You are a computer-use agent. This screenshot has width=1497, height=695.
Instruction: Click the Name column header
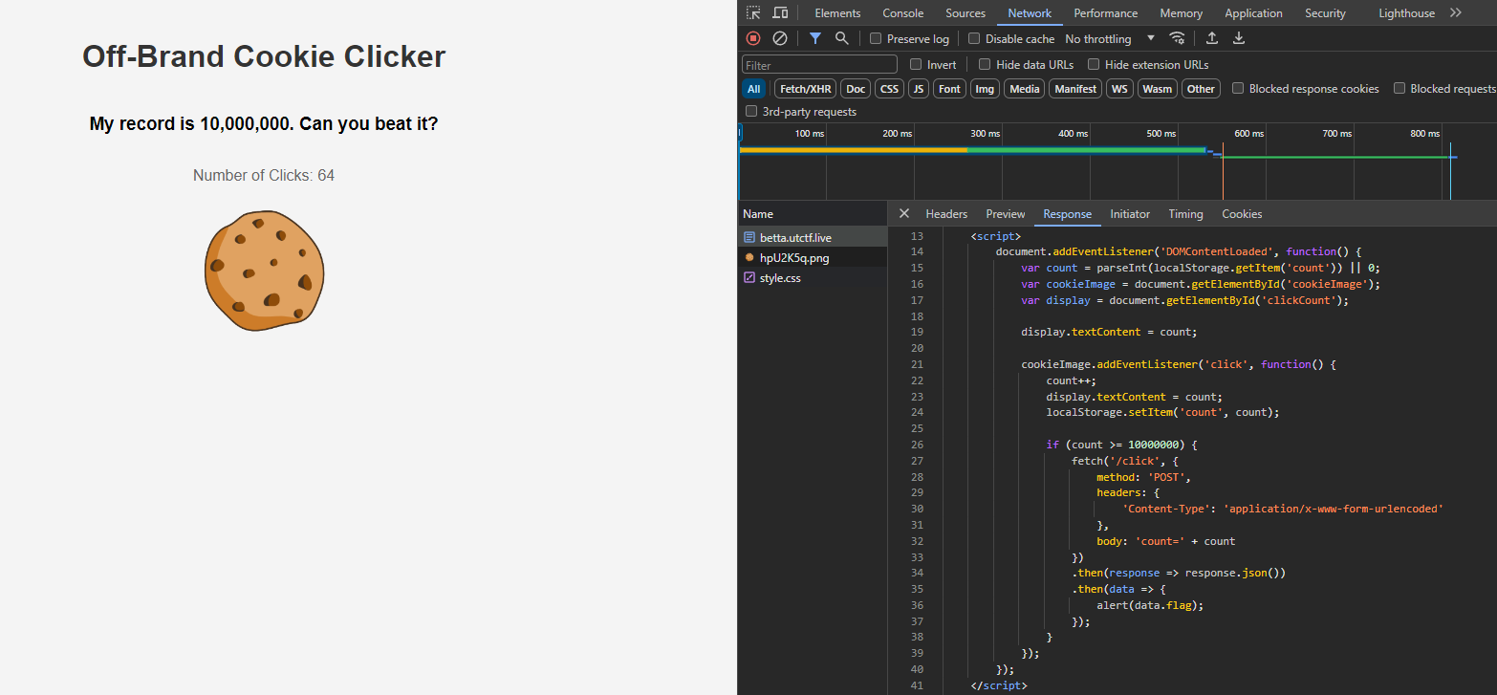tap(813, 214)
